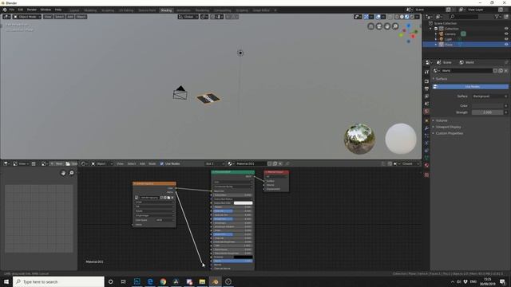Open the viewport View menu
Image resolution: width=511 pixels, height=287 pixels.
tap(48, 17)
